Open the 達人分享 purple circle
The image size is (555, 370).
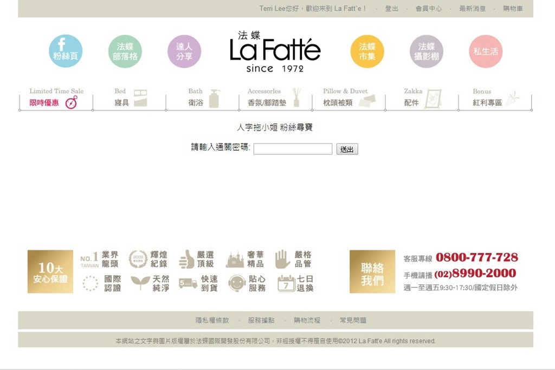184,51
